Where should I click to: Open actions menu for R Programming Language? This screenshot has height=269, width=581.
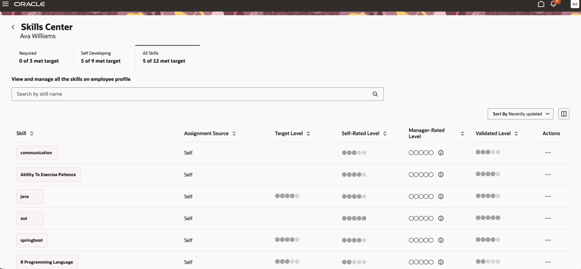(x=548, y=262)
